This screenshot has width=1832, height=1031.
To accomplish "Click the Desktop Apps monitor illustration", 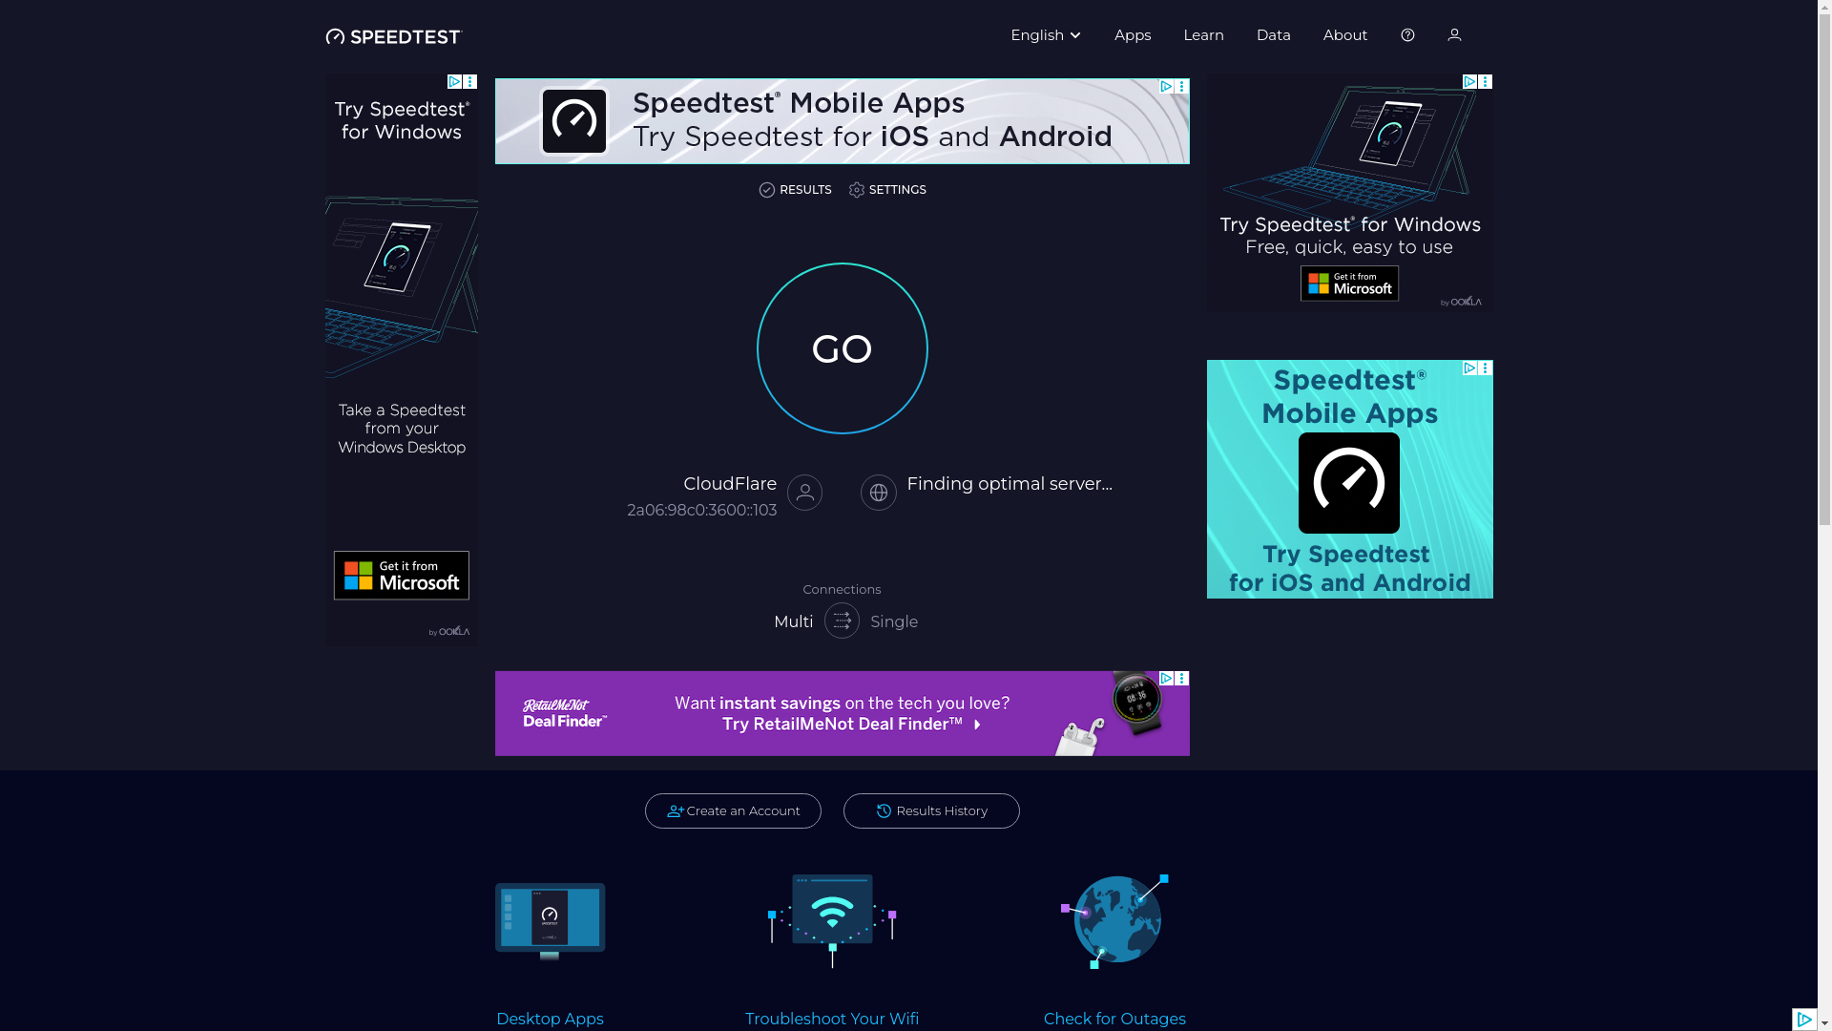I will coord(550,921).
